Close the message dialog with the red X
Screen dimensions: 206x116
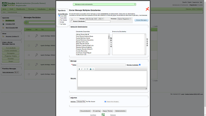click(147, 9)
